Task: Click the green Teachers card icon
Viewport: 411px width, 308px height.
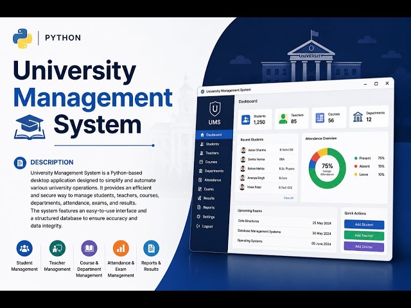Action: (283, 119)
